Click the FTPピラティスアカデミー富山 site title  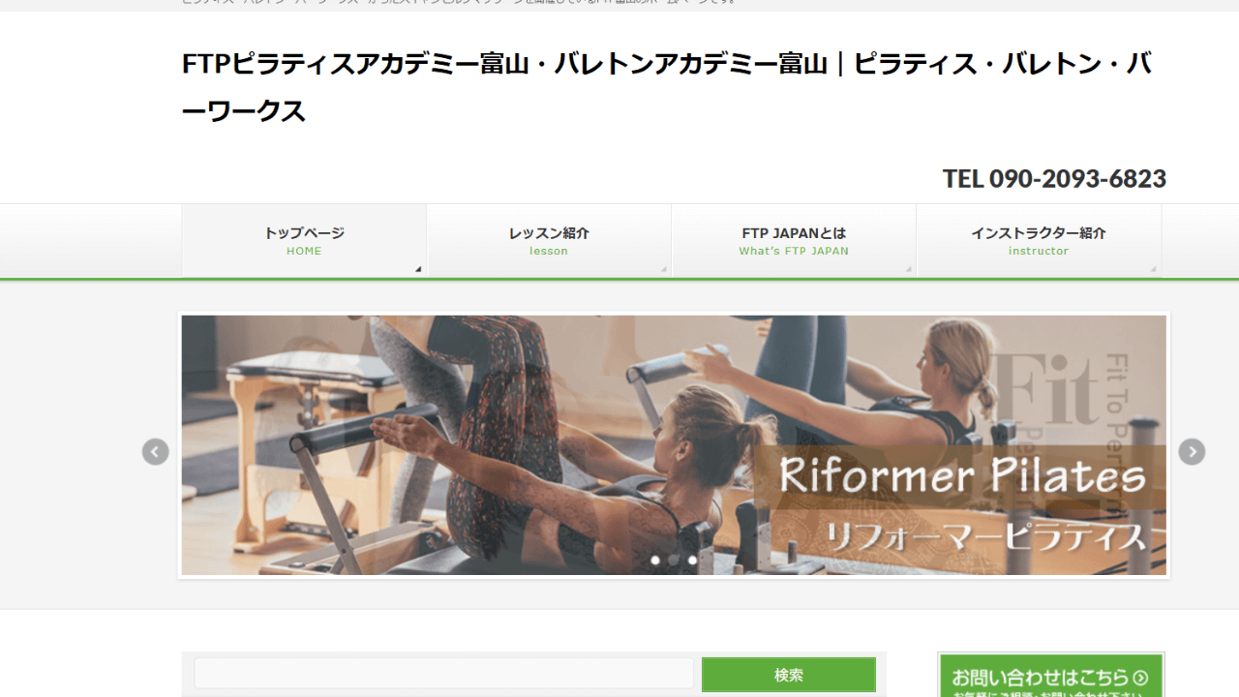[x=667, y=88]
